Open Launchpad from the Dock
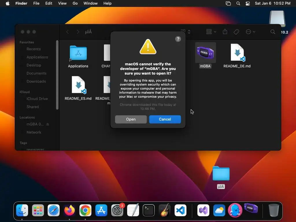The width and height of the screenshot is (296, 222). [38, 210]
